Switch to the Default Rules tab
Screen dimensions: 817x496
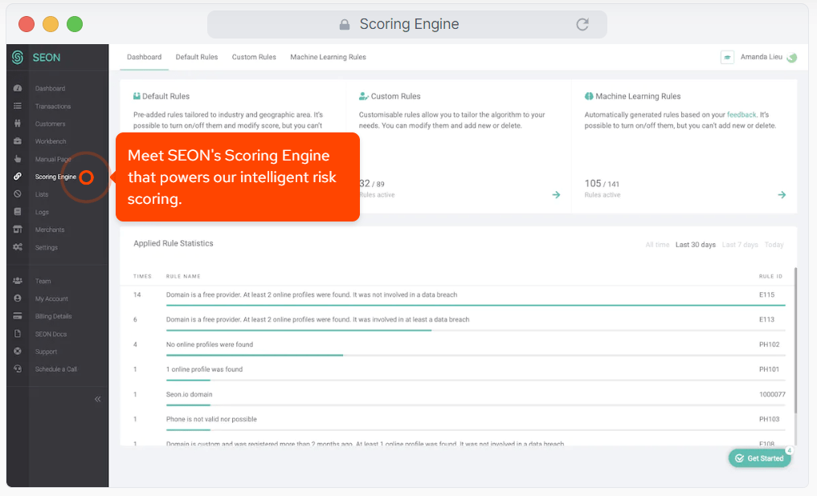pyautogui.click(x=197, y=57)
